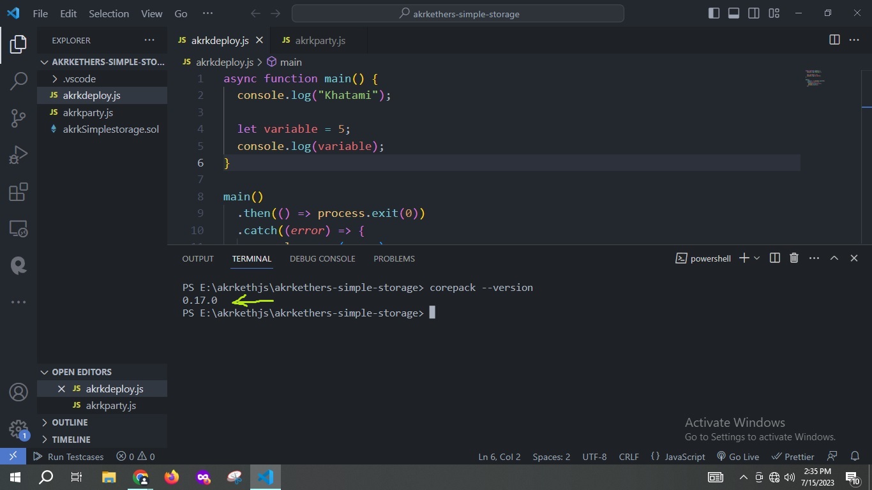Kill the powershell terminal with the trash icon

pyautogui.click(x=793, y=258)
